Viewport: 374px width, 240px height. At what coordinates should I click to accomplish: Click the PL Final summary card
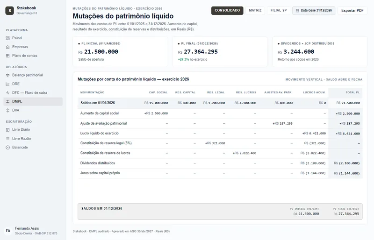220,52
